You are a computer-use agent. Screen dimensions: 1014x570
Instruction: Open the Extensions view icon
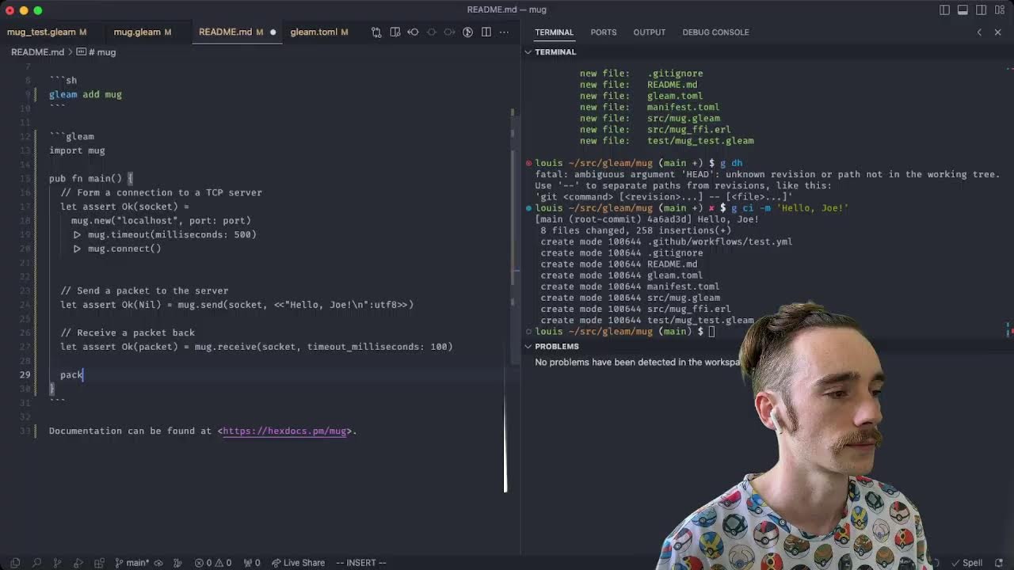coord(101,563)
